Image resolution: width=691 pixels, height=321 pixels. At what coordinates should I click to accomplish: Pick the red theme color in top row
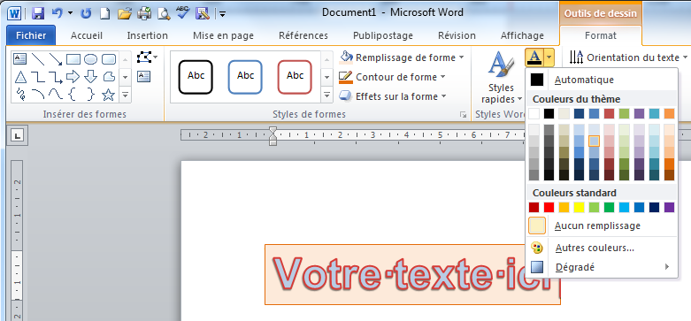pos(609,113)
